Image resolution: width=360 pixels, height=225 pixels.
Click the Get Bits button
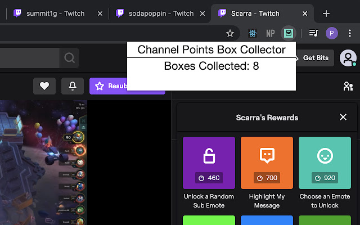pyautogui.click(x=316, y=58)
